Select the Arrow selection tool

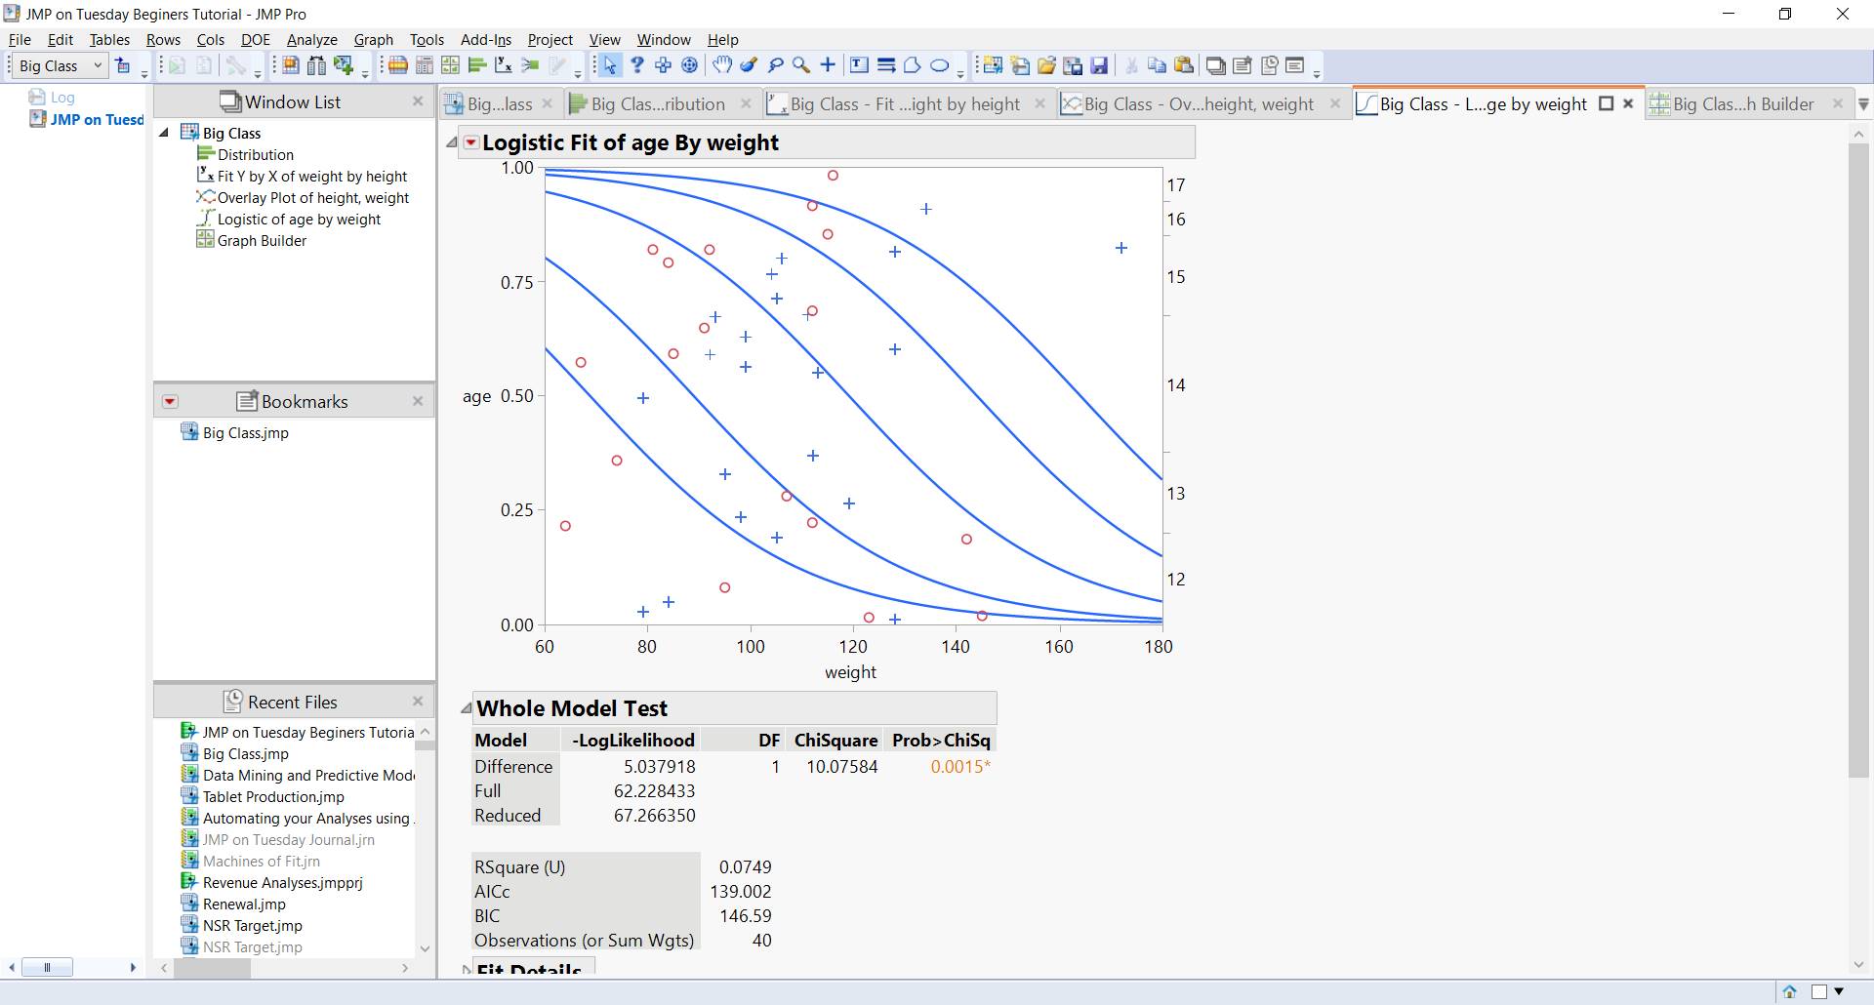[609, 64]
